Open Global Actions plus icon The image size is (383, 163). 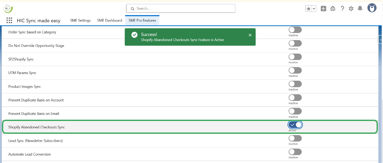pos(323,9)
